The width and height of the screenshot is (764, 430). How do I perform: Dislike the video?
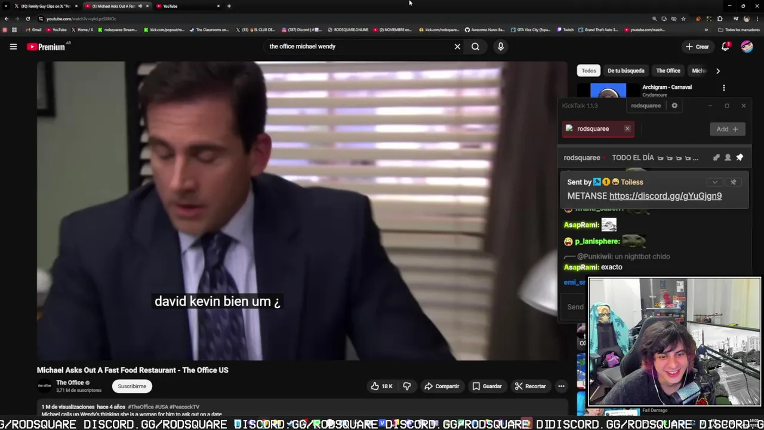click(x=406, y=386)
